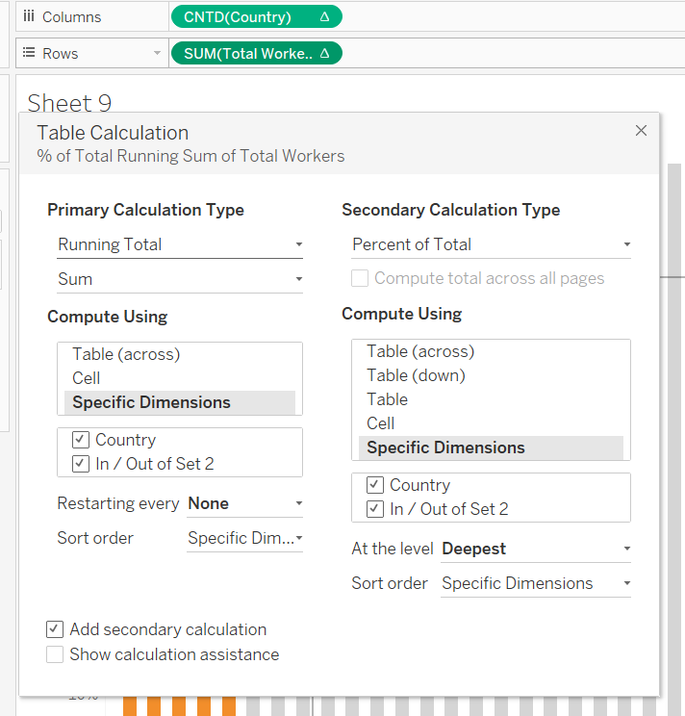Choose Cell in secondary Compute Using list
The height and width of the screenshot is (716, 685).
click(x=381, y=423)
